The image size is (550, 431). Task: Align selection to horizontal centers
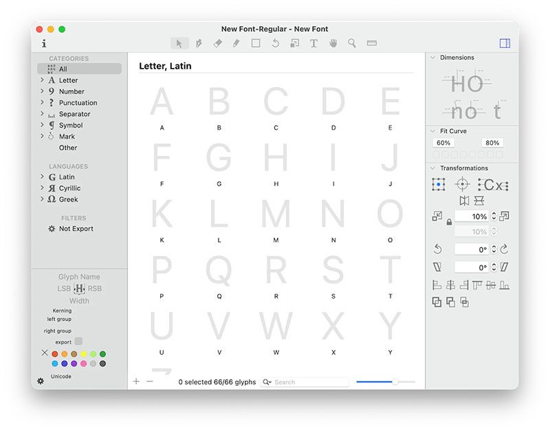point(450,286)
